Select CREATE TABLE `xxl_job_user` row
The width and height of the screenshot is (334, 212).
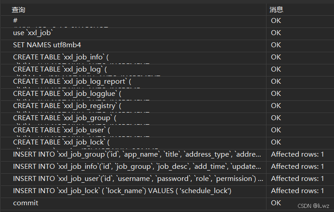point(62,130)
